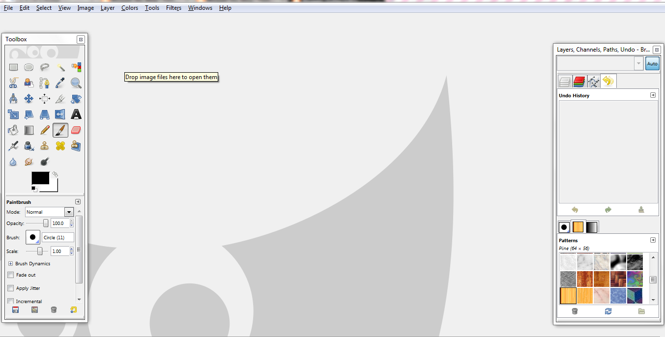Select the Scale tool
665x337 pixels.
(x=13, y=114)
